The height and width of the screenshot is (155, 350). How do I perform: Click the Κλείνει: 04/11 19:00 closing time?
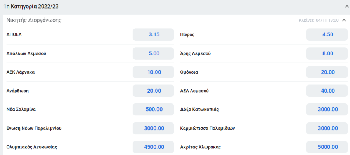coord(319,21)
